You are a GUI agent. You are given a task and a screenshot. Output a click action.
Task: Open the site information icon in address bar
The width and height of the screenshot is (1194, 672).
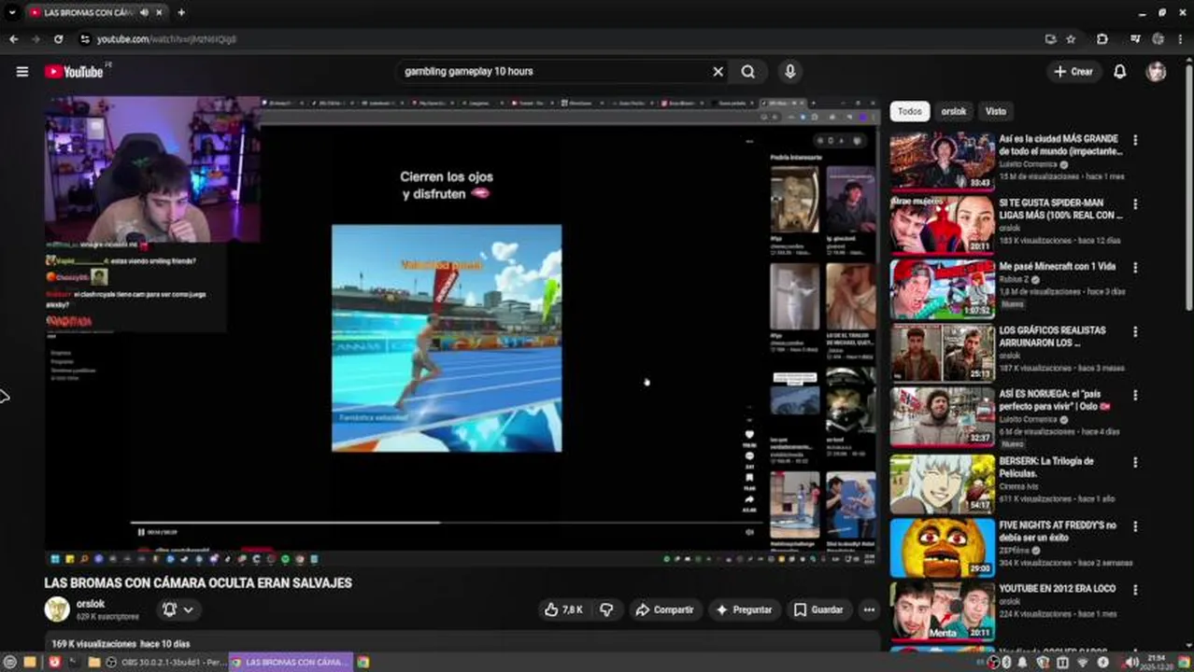click(84, 39)
